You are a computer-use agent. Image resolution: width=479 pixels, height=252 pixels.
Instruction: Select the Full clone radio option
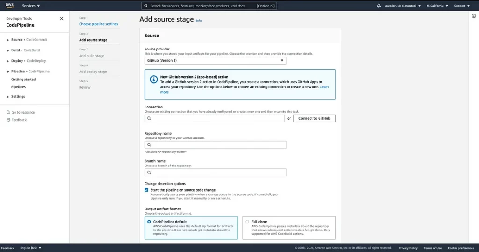tap(247, 222)
